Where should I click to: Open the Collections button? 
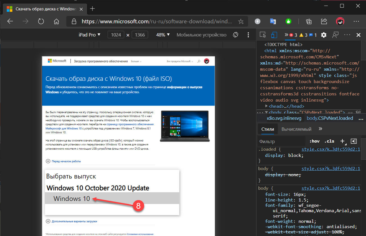[309, 21]
